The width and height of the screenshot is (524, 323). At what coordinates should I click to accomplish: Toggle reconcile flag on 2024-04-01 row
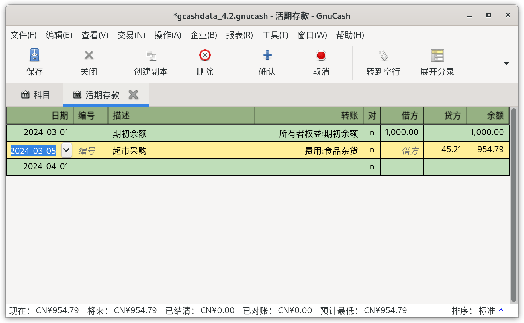click(372, 167)
